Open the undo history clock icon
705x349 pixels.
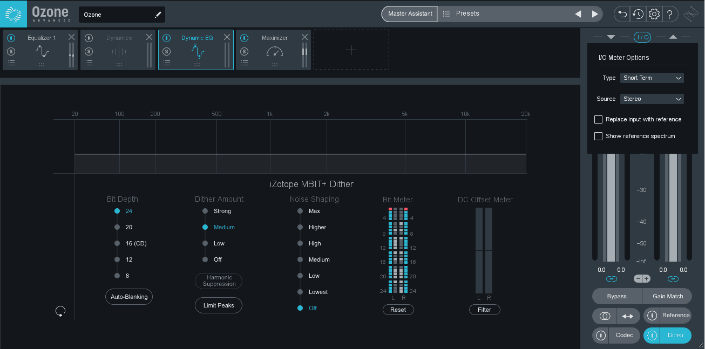[638, 14]
